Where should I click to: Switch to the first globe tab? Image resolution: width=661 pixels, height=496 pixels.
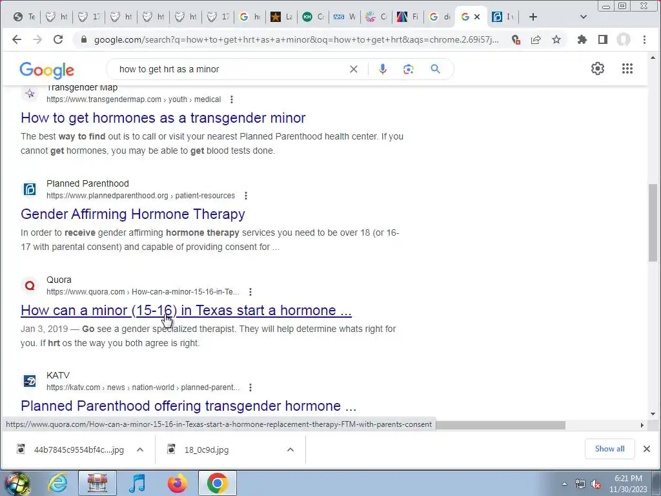point(24,17)
